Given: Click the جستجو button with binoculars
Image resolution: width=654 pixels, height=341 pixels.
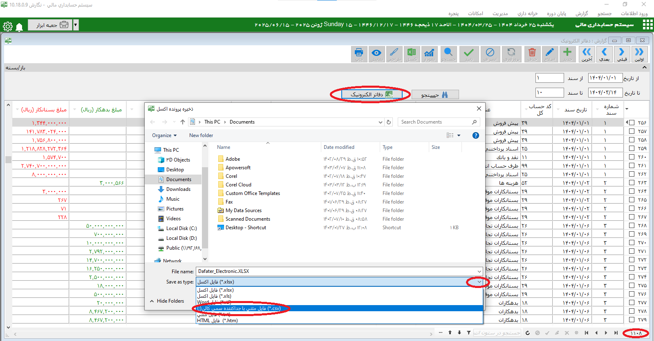Looking at the screenshot, I should pyautogui.click(x=435, y=95).
